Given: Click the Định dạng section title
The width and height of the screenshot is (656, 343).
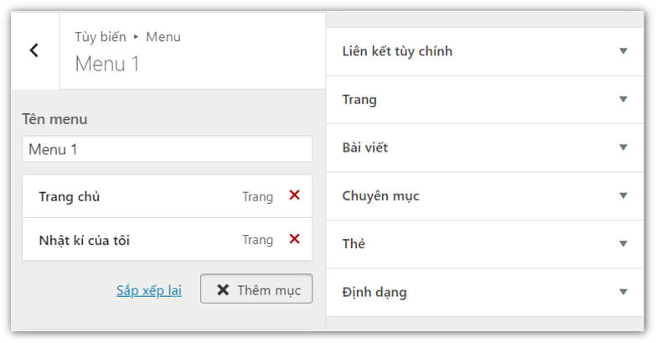Looking at the screenshot, I should point(374,292).
